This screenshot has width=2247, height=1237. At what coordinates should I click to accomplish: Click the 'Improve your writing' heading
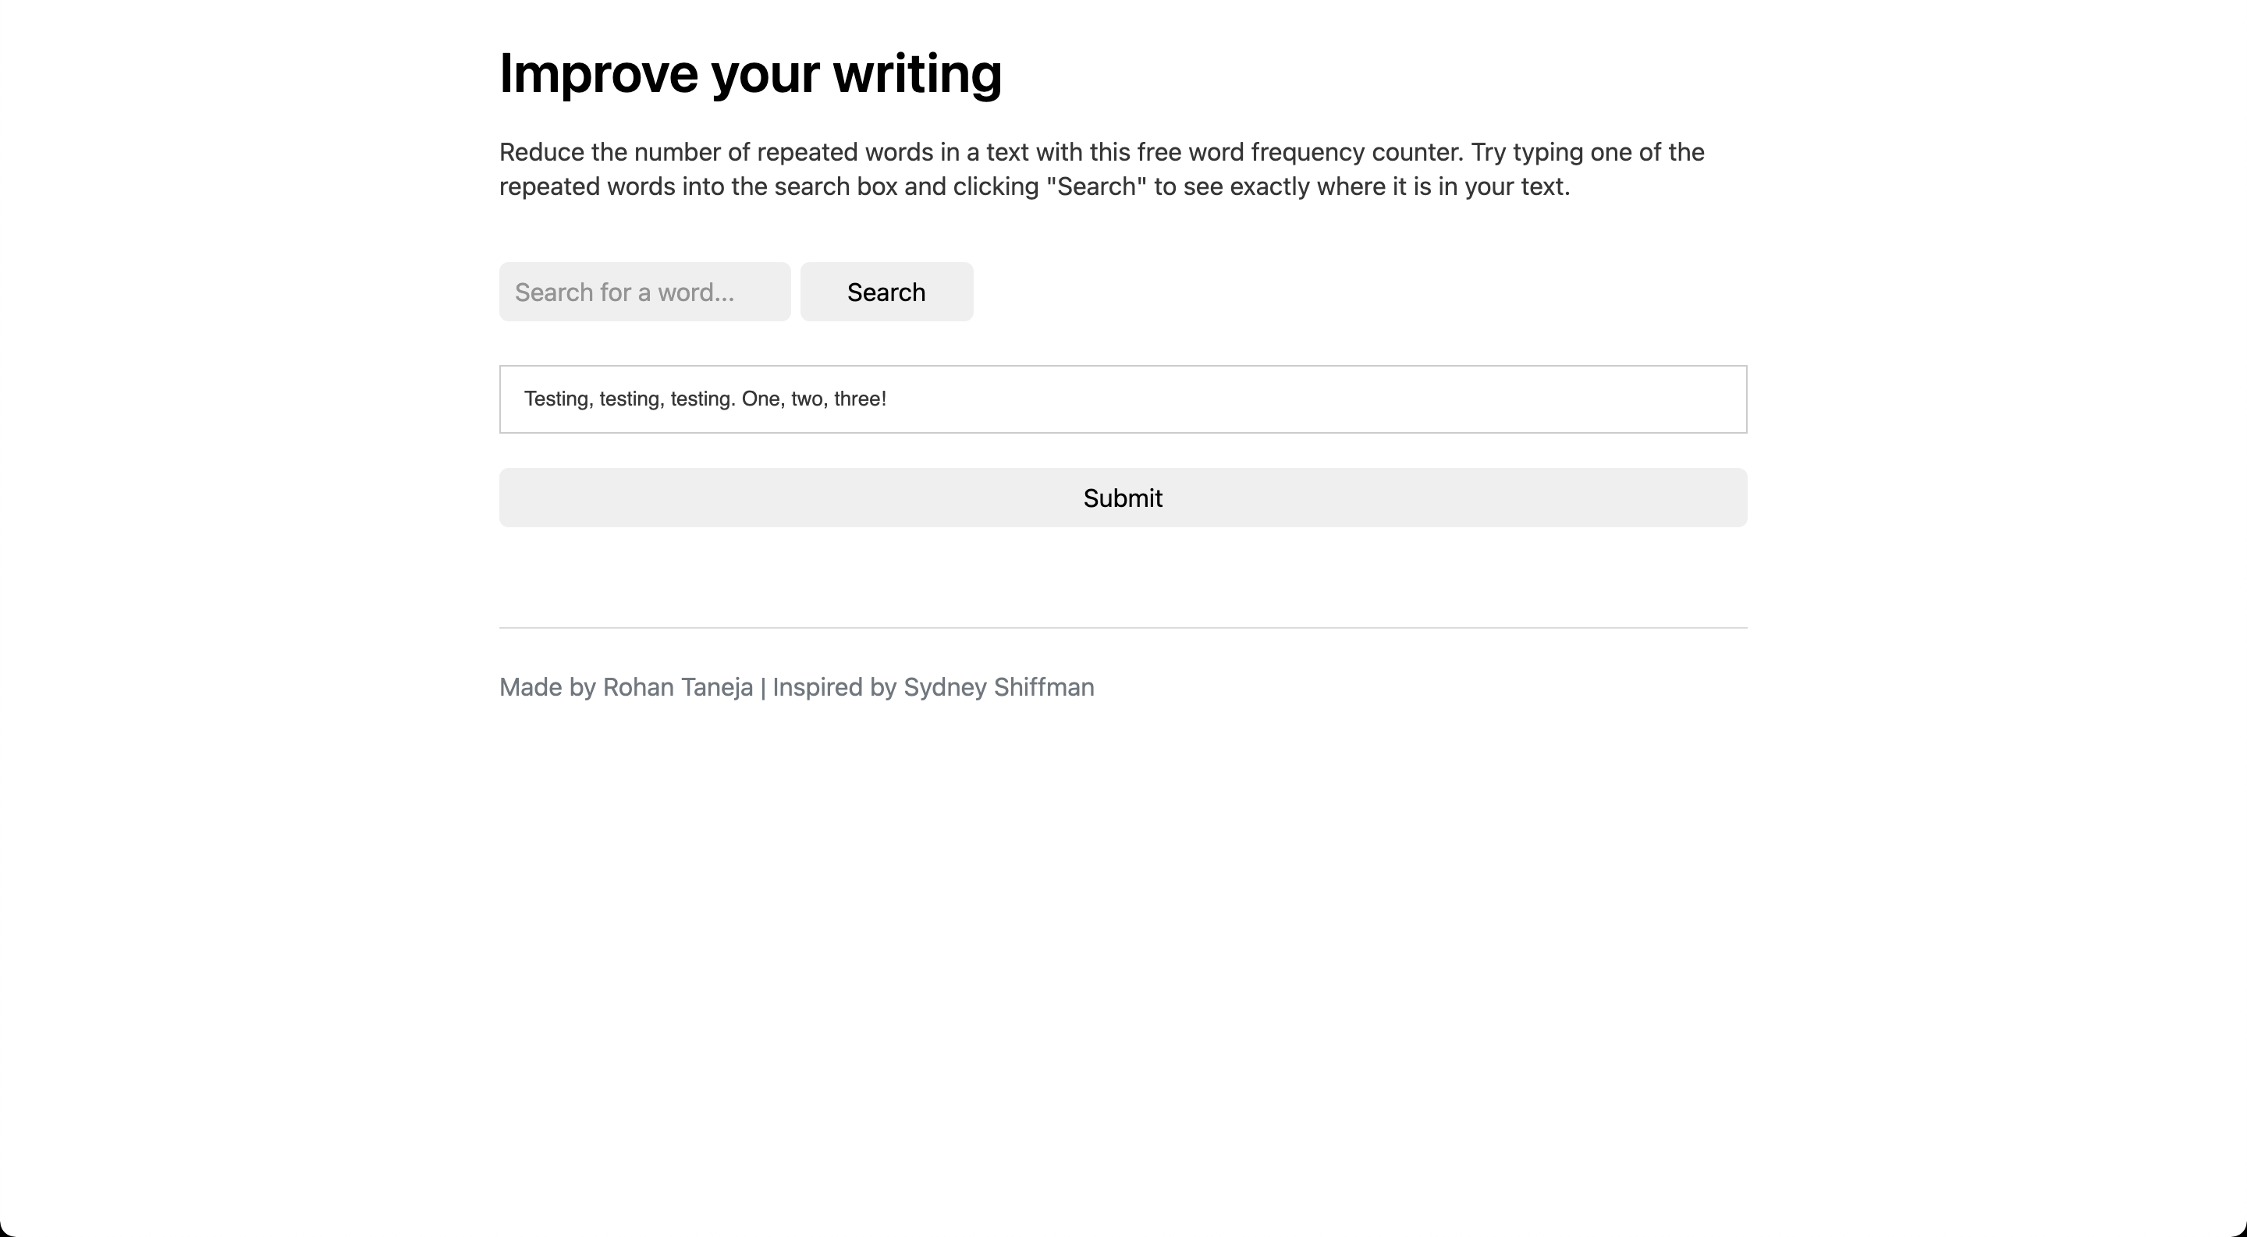click(x=750, y=73)
